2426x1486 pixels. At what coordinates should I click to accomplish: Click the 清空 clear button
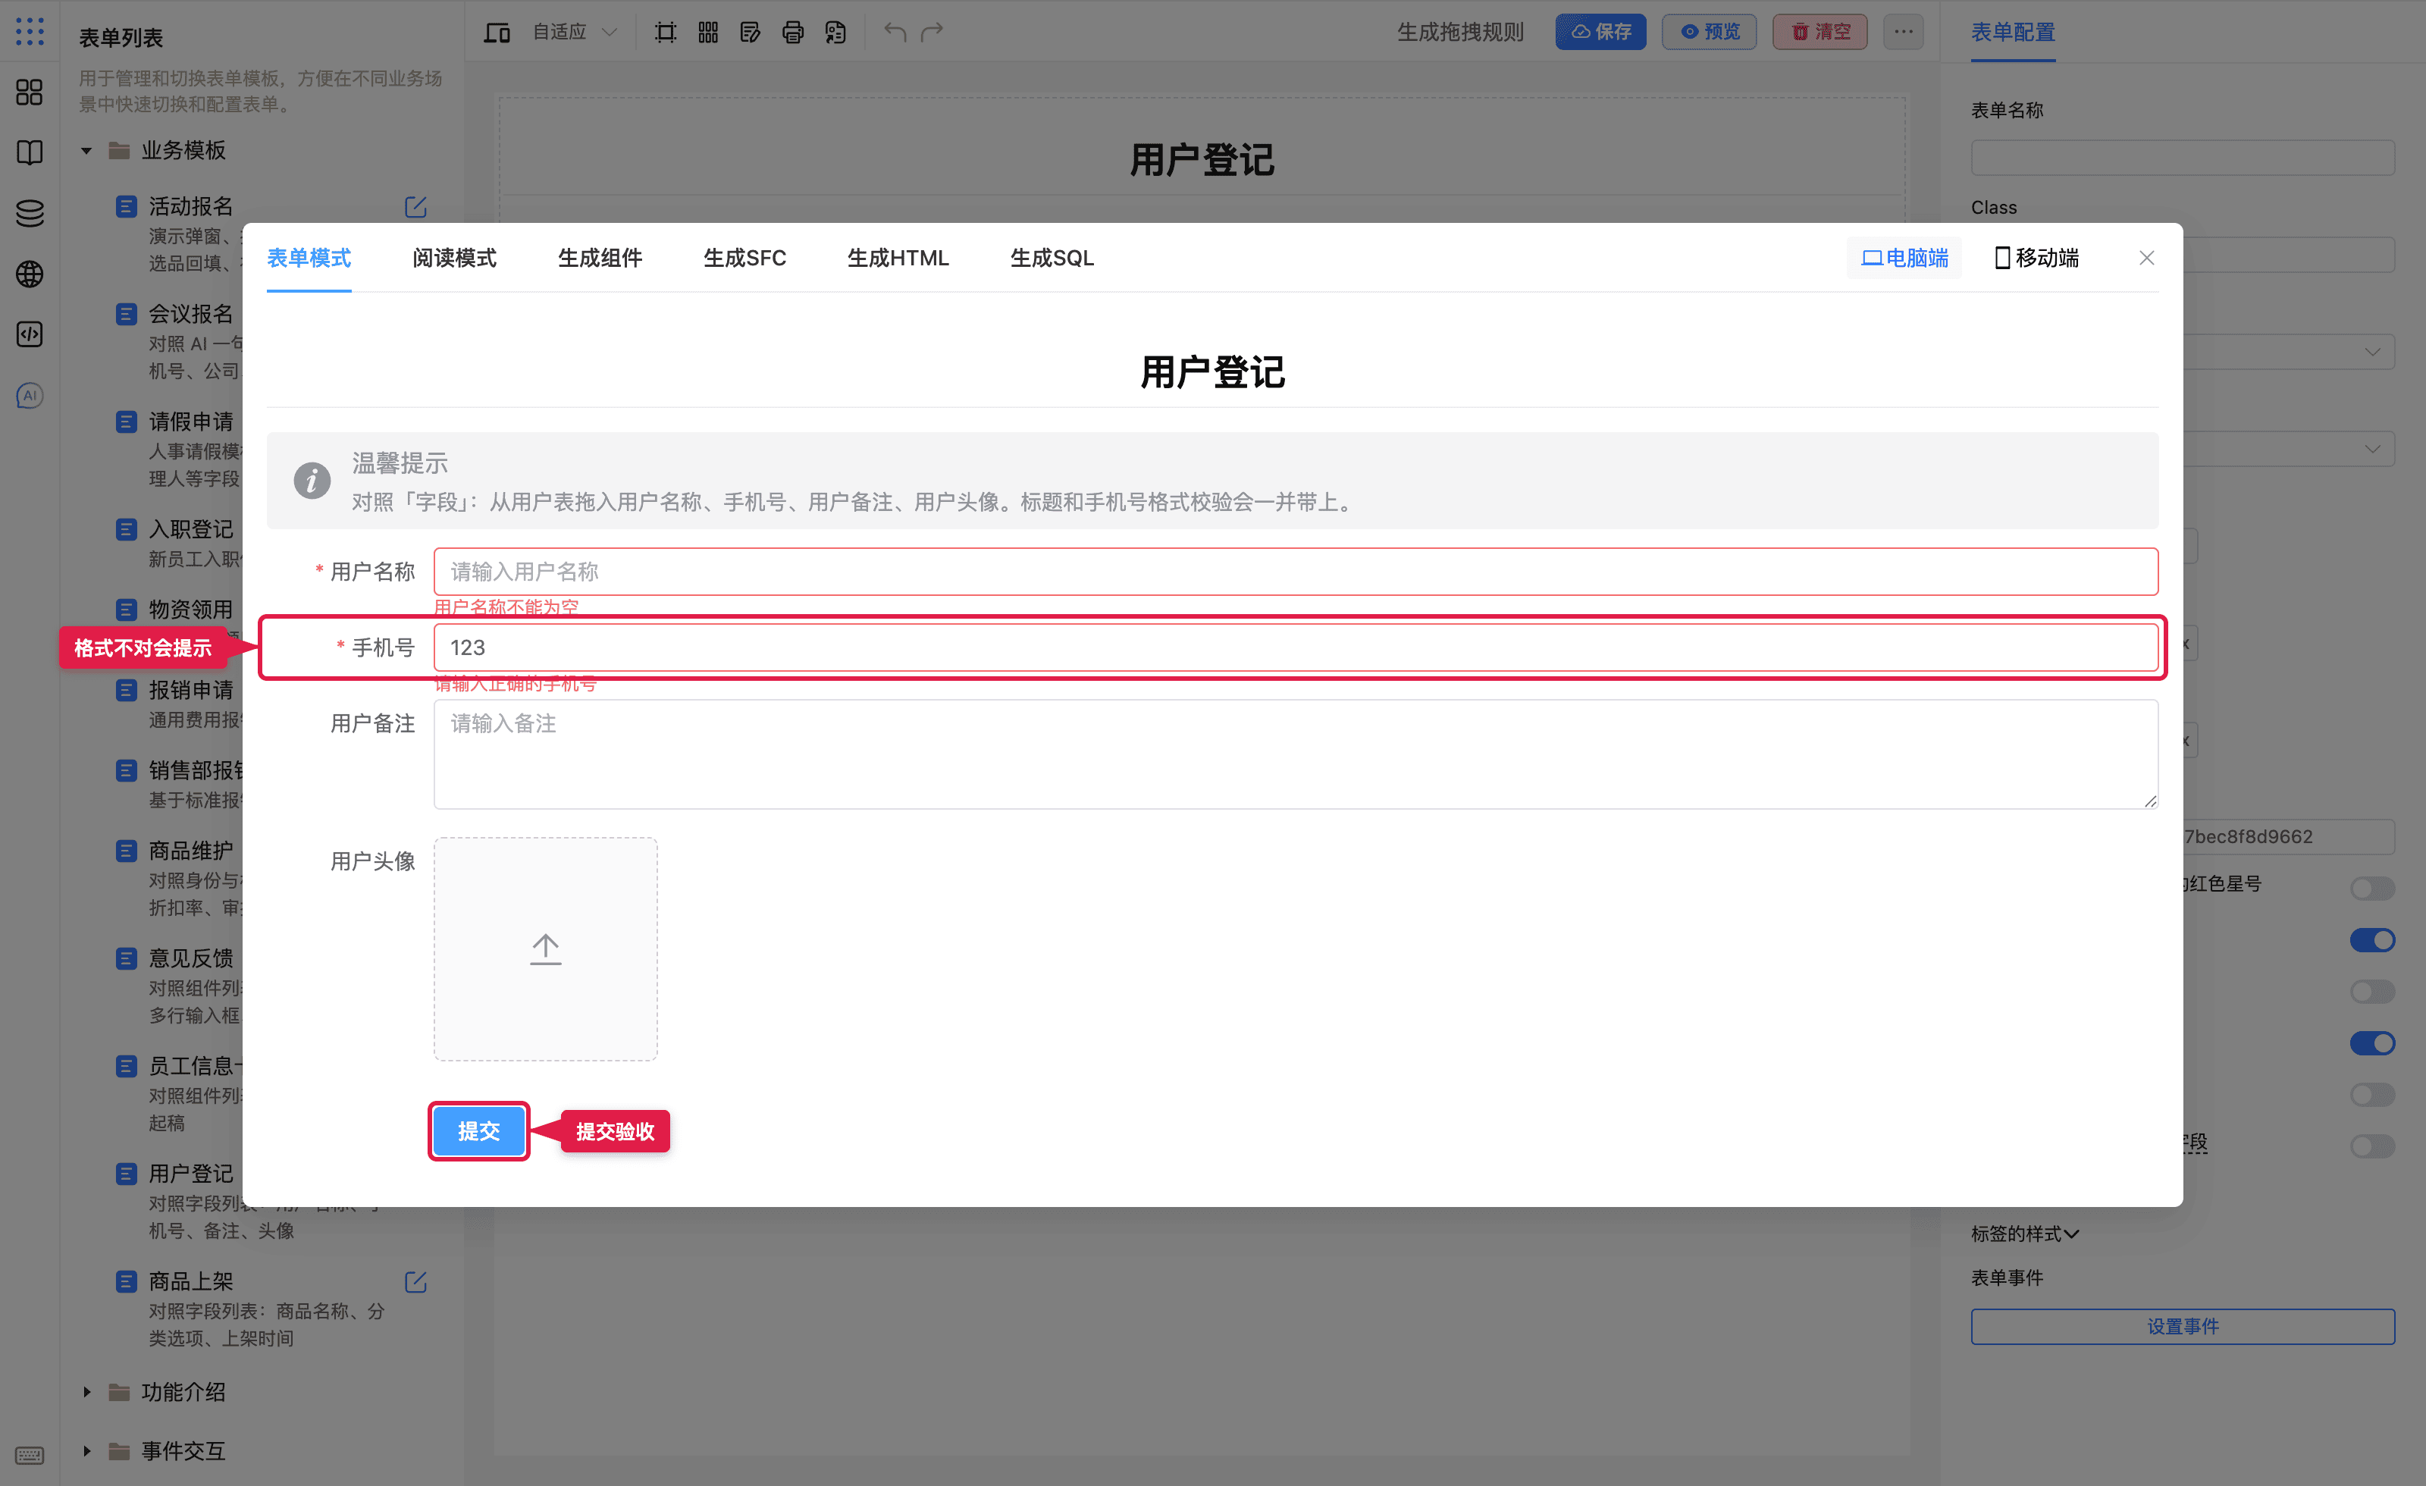pyautogui.click(x=1820, y=32)
